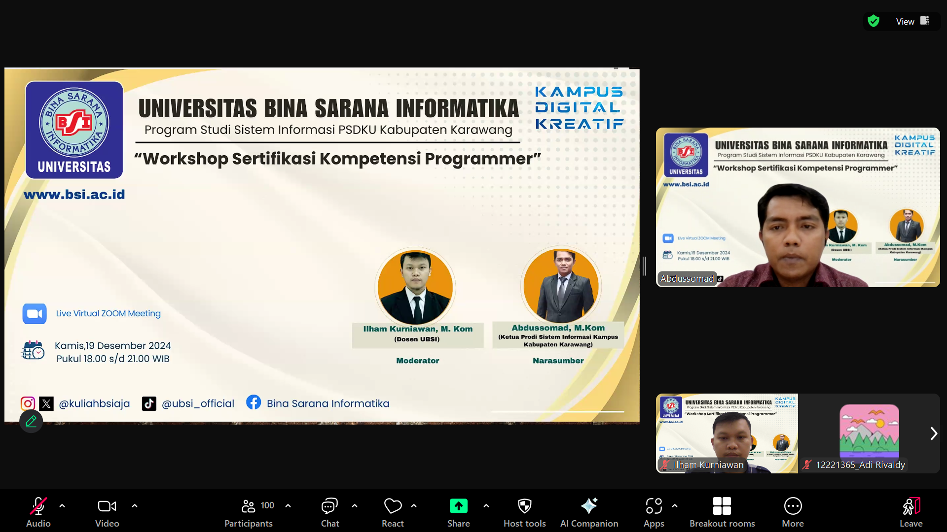Expand video options arrow
This screenshot has width=947, height=532.
[135, 506]
